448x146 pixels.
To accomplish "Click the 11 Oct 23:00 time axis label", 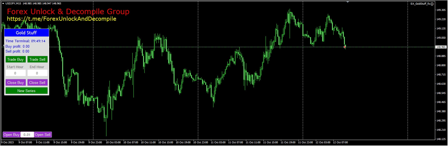I will pos(305,142).
